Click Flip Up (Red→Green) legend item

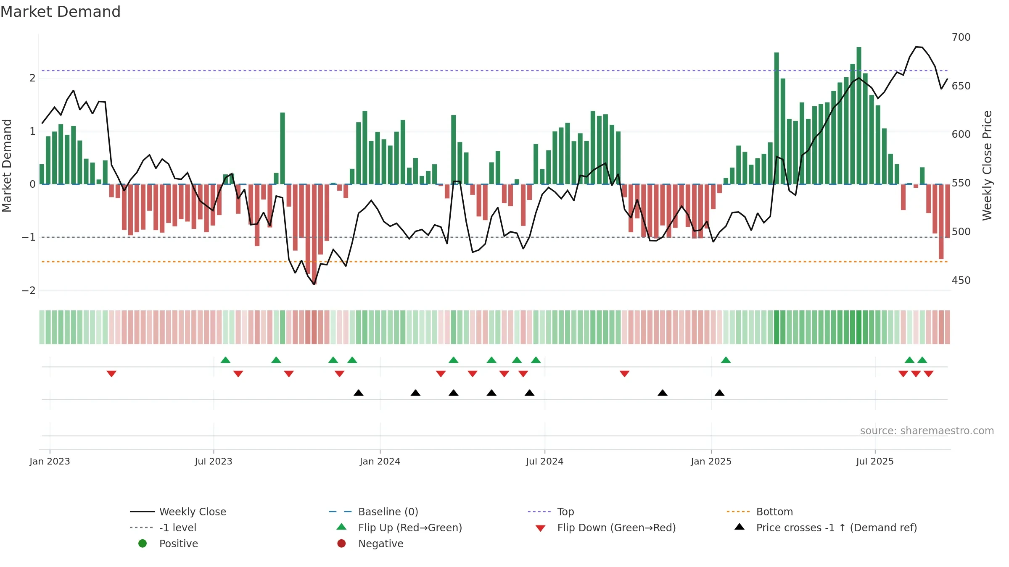point(399,528)
